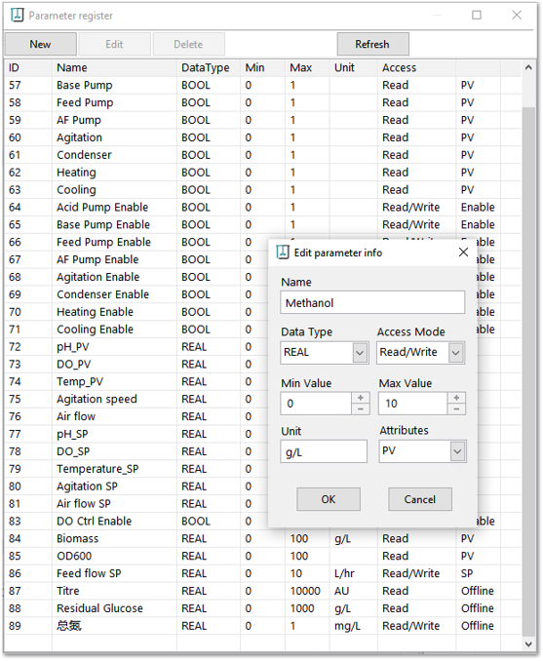Select the pH_SP row
543x661 pixels.
(136, 434)
